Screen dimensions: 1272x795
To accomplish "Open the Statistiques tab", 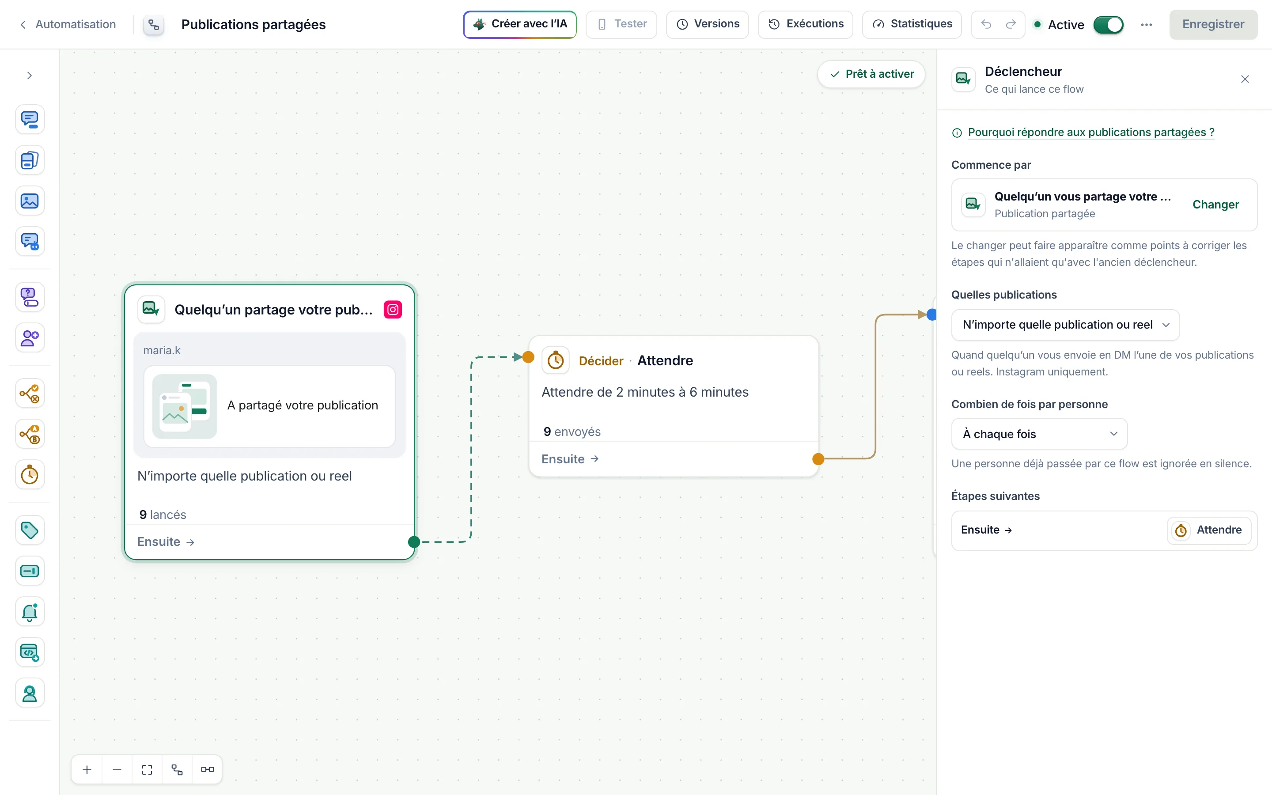I will tap(912, 24).
